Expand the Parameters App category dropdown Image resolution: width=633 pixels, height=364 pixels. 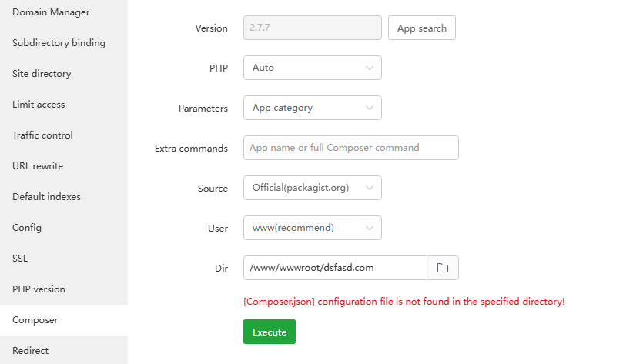point(312,108)
